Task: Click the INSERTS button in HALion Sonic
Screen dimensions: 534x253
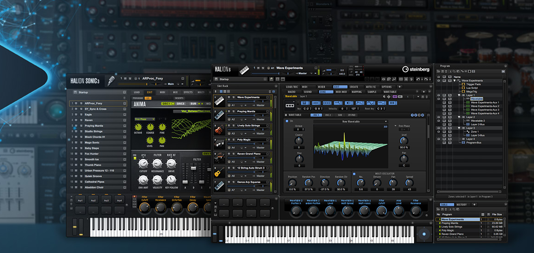Action: point(179,98)
